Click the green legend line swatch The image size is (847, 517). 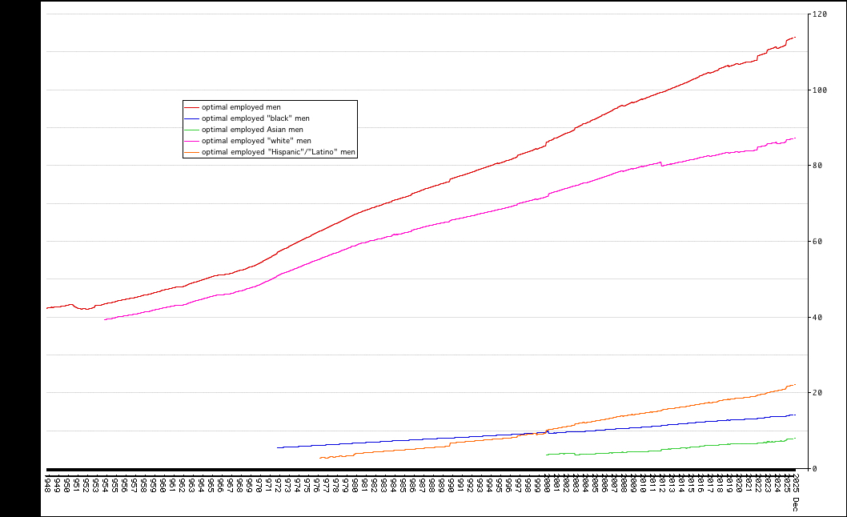pos(192,130)
